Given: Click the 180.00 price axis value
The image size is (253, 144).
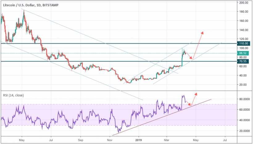Looking at the screenshot, I should tap(244, 12).
